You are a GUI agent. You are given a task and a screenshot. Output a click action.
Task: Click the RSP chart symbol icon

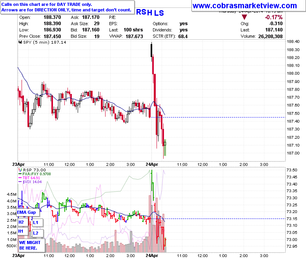click(20, 170)
